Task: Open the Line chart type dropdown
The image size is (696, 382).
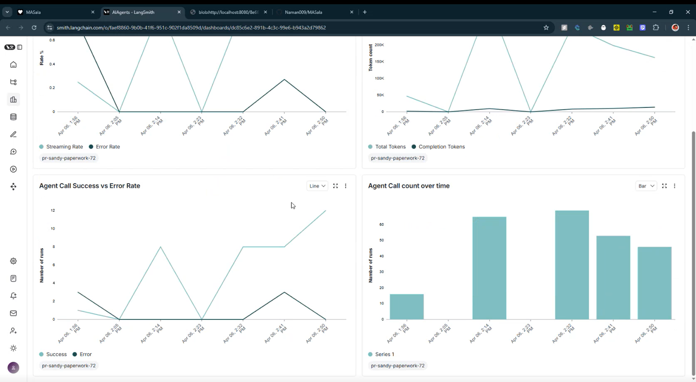Action: click(317, 186)
